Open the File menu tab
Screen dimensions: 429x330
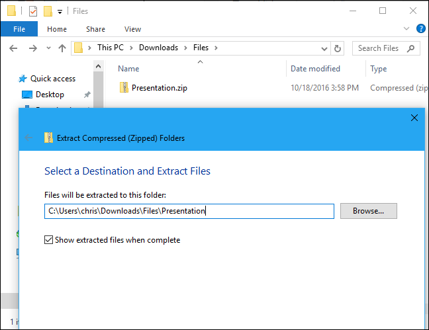[19, 29]
